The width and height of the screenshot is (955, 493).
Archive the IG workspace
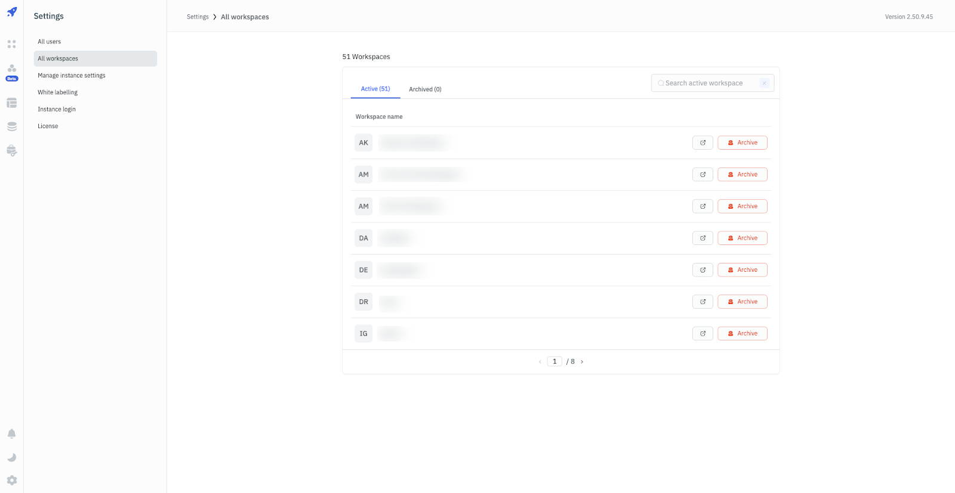(x=742, y=334)
